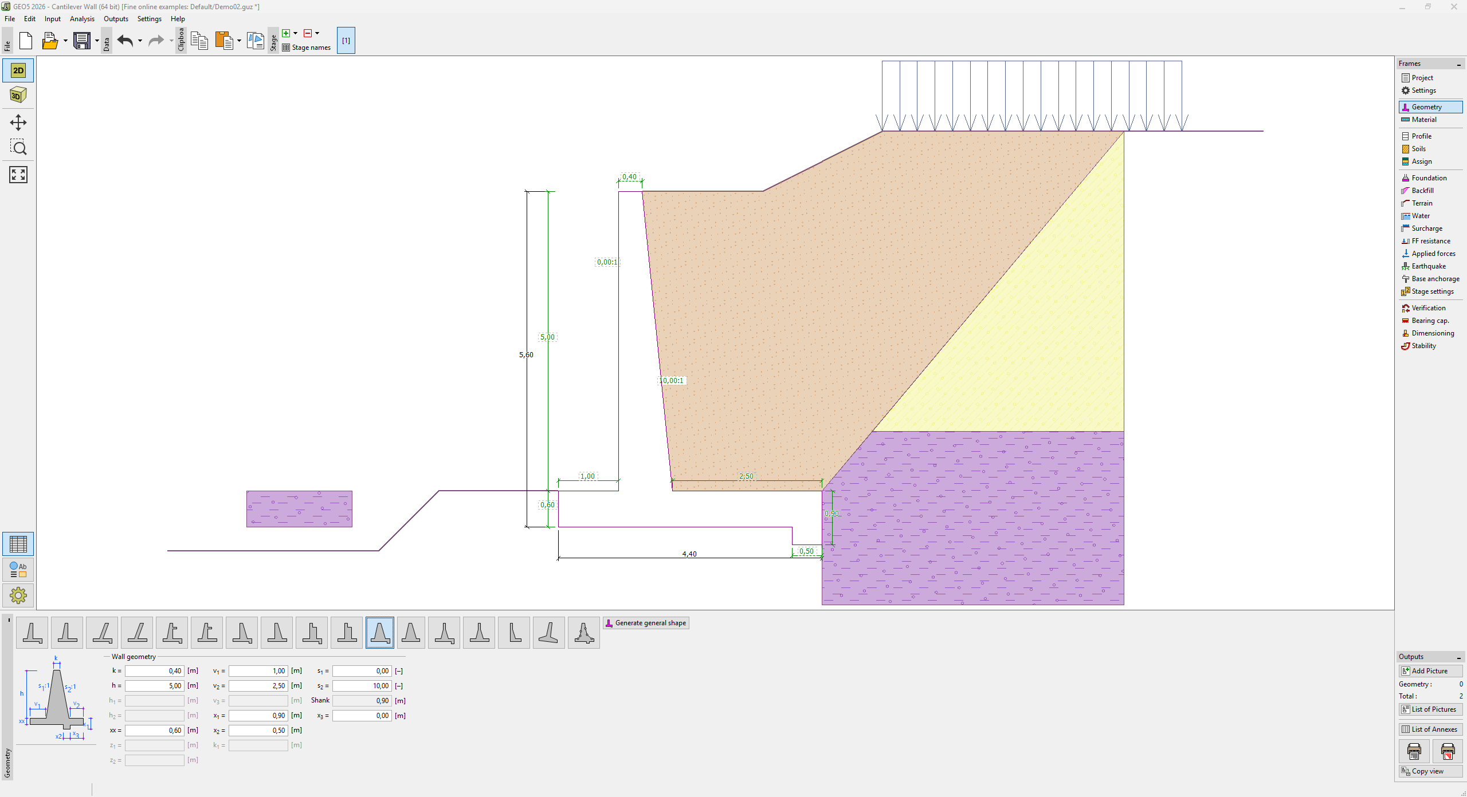The image size is (1467, 797).
Task: Open the Outputs menu
Action: click(x=116, y=19)
